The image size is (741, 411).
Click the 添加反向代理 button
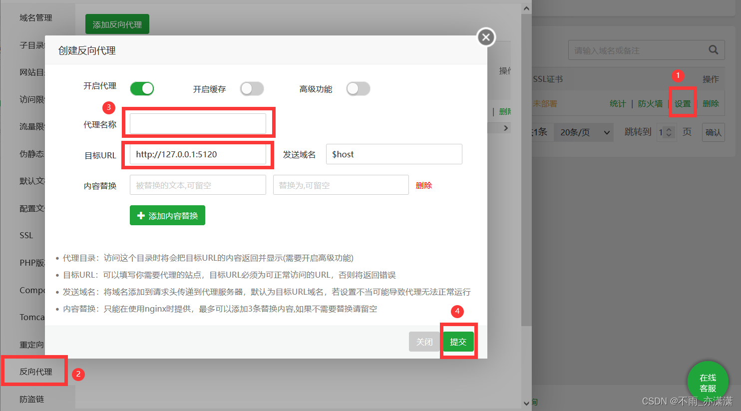pos(117,24)
